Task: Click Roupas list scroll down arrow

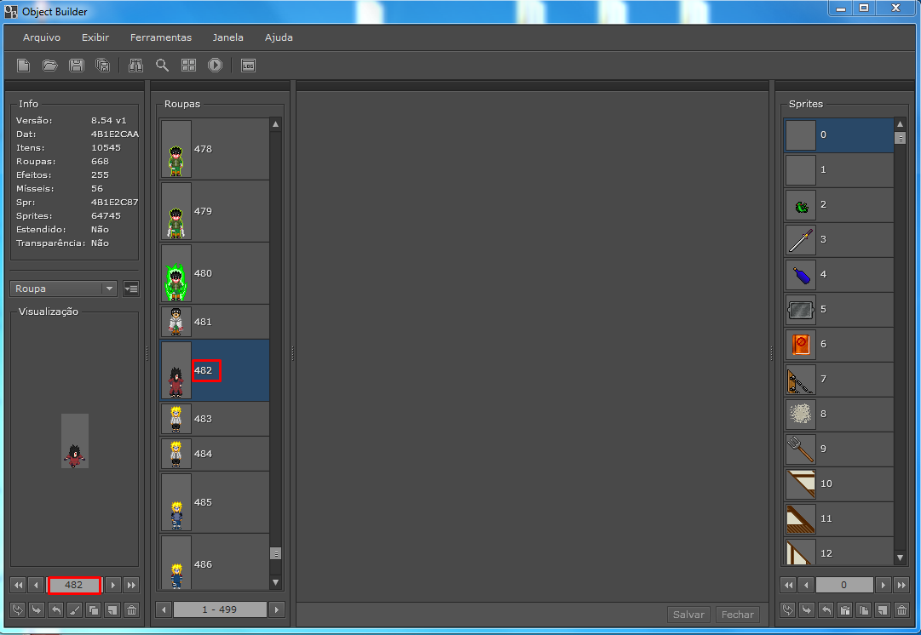Action: click(275, 581)
